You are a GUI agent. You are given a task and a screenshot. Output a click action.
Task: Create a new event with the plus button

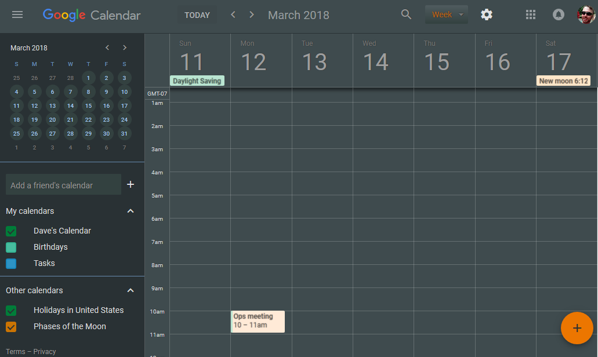pyautogui.click(x=577, y=328)
